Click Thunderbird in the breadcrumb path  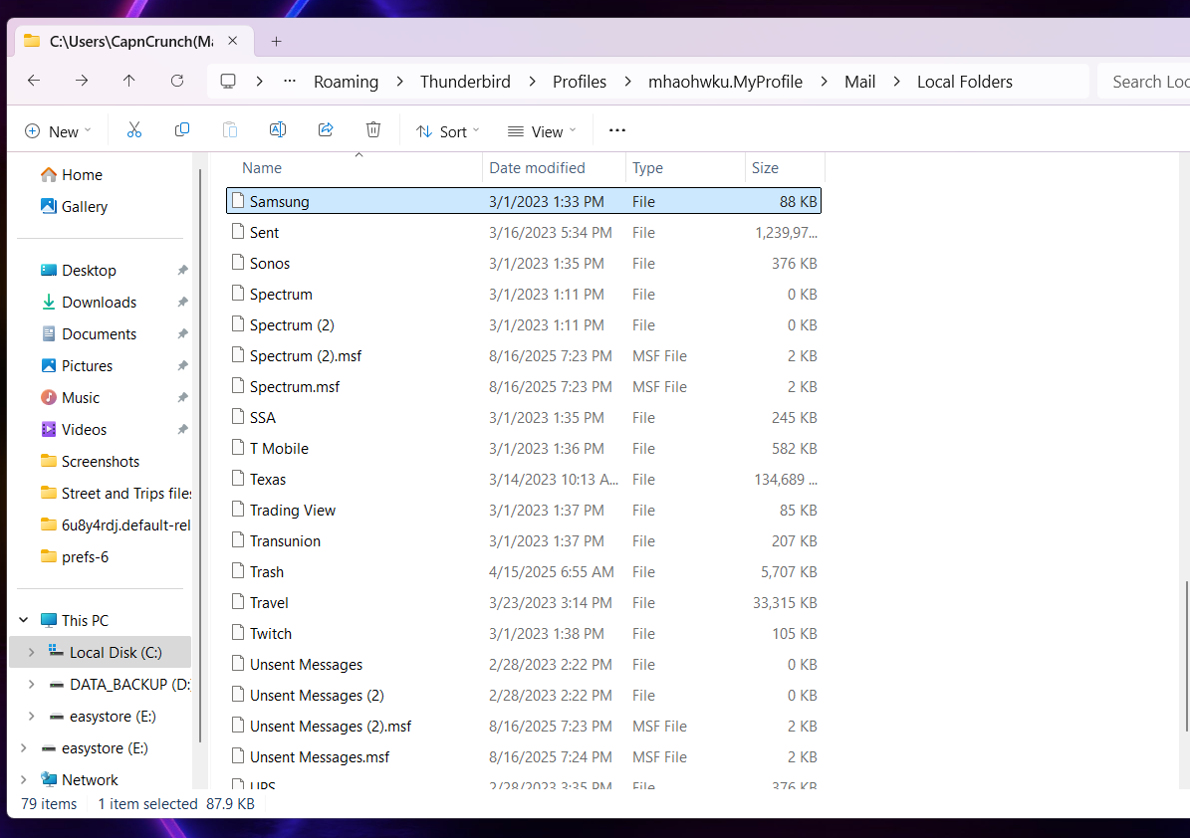click(465, 82)
